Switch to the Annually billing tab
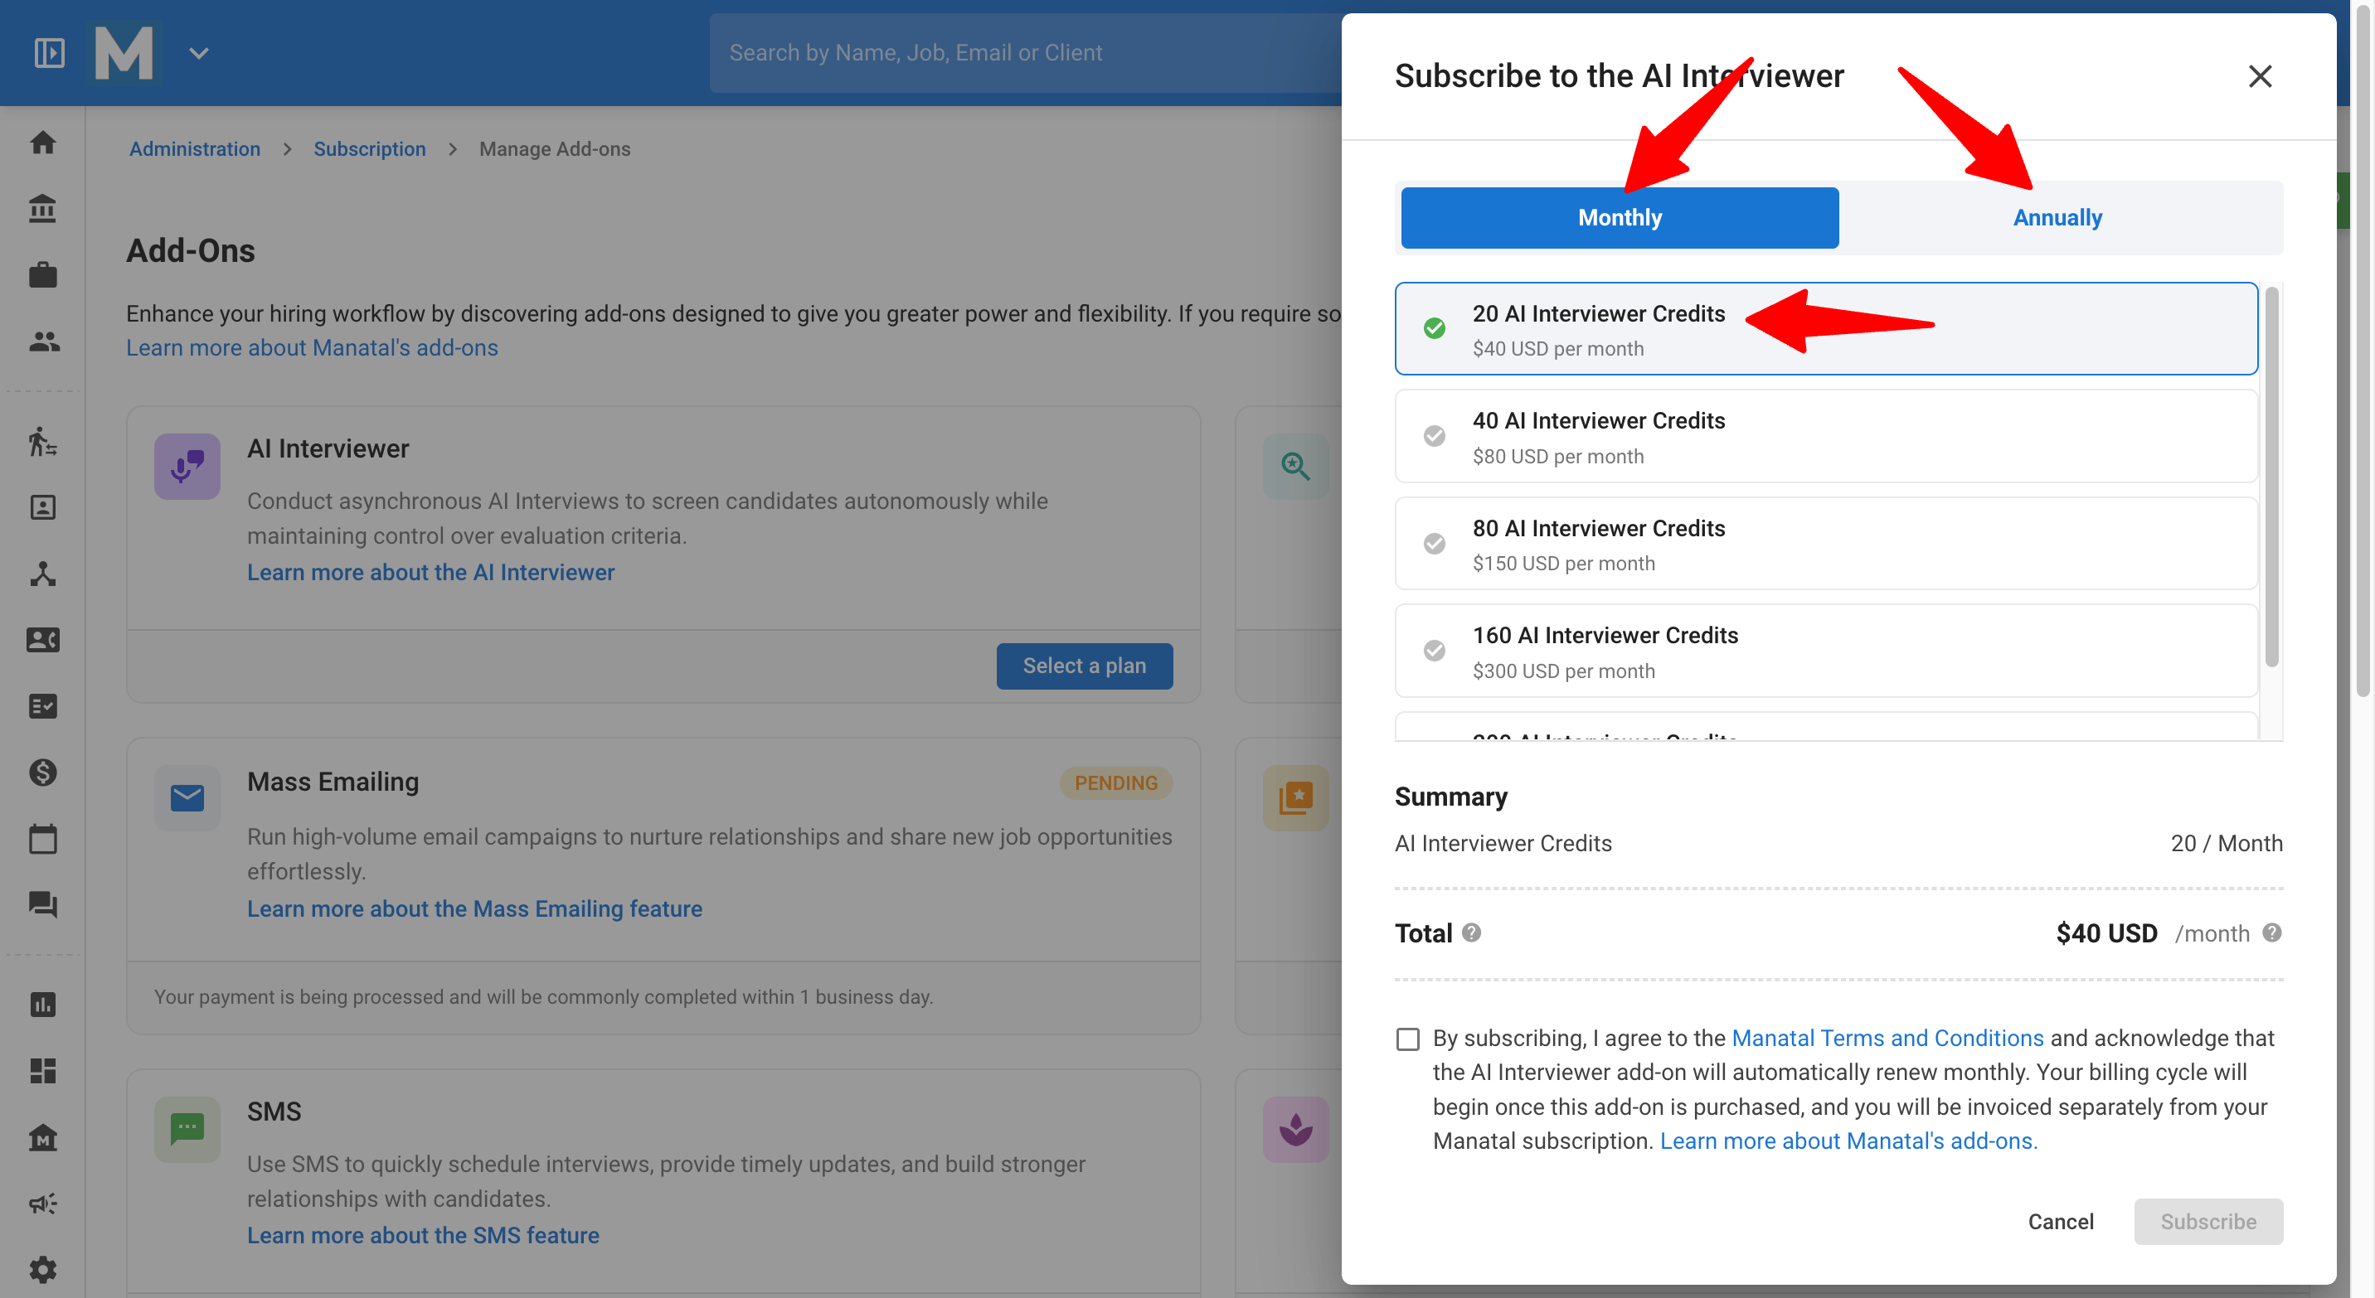Viewport: 2375px width, 1298px height. [2058, 218]
